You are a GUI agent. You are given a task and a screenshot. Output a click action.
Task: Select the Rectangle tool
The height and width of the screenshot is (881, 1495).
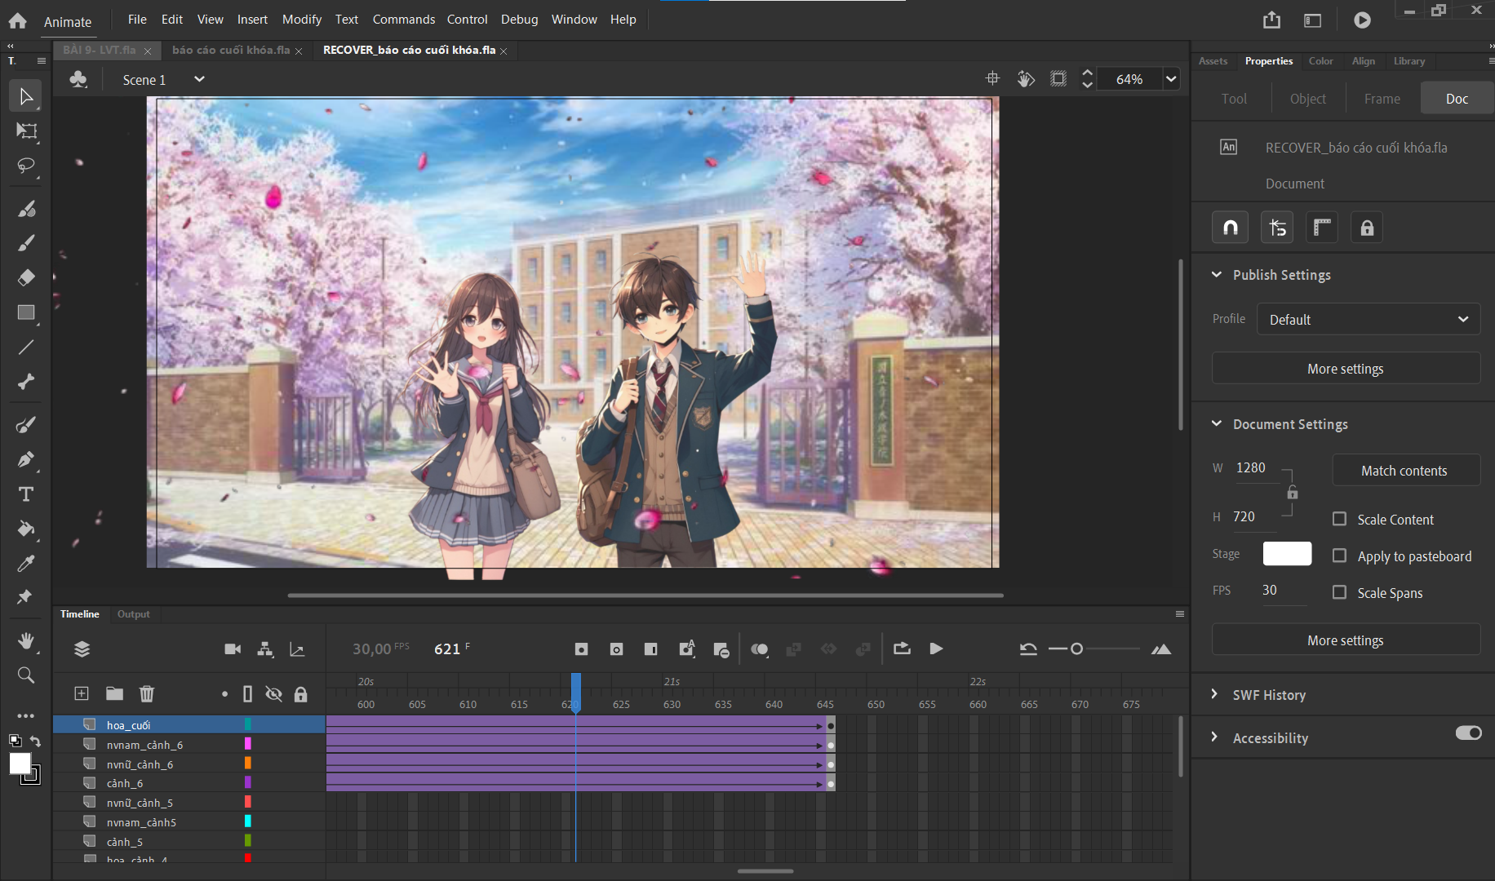point(26,312)
